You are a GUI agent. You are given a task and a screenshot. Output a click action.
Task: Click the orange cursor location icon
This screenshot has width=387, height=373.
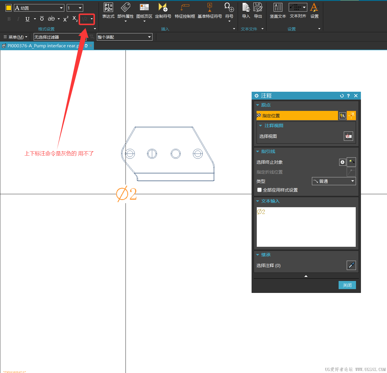click(351, 116)
